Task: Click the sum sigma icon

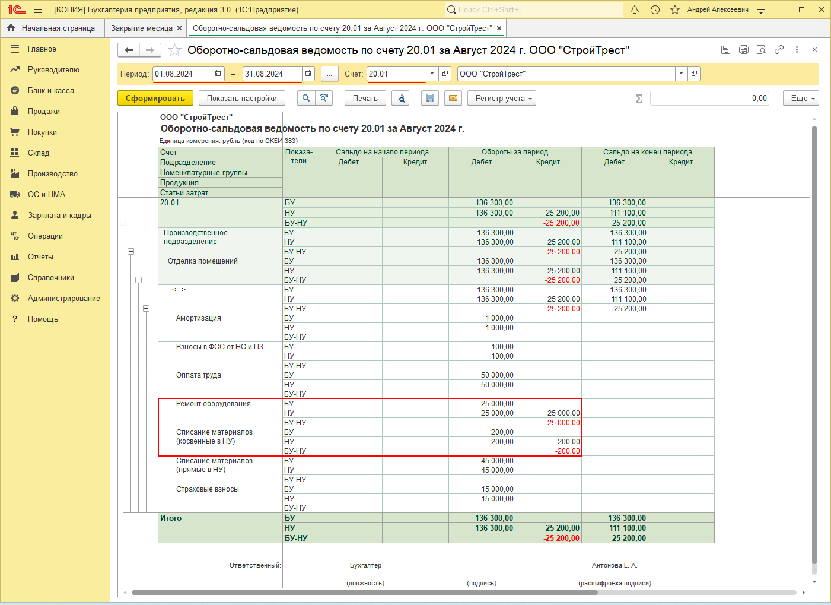Action: (x=639, y=99)
